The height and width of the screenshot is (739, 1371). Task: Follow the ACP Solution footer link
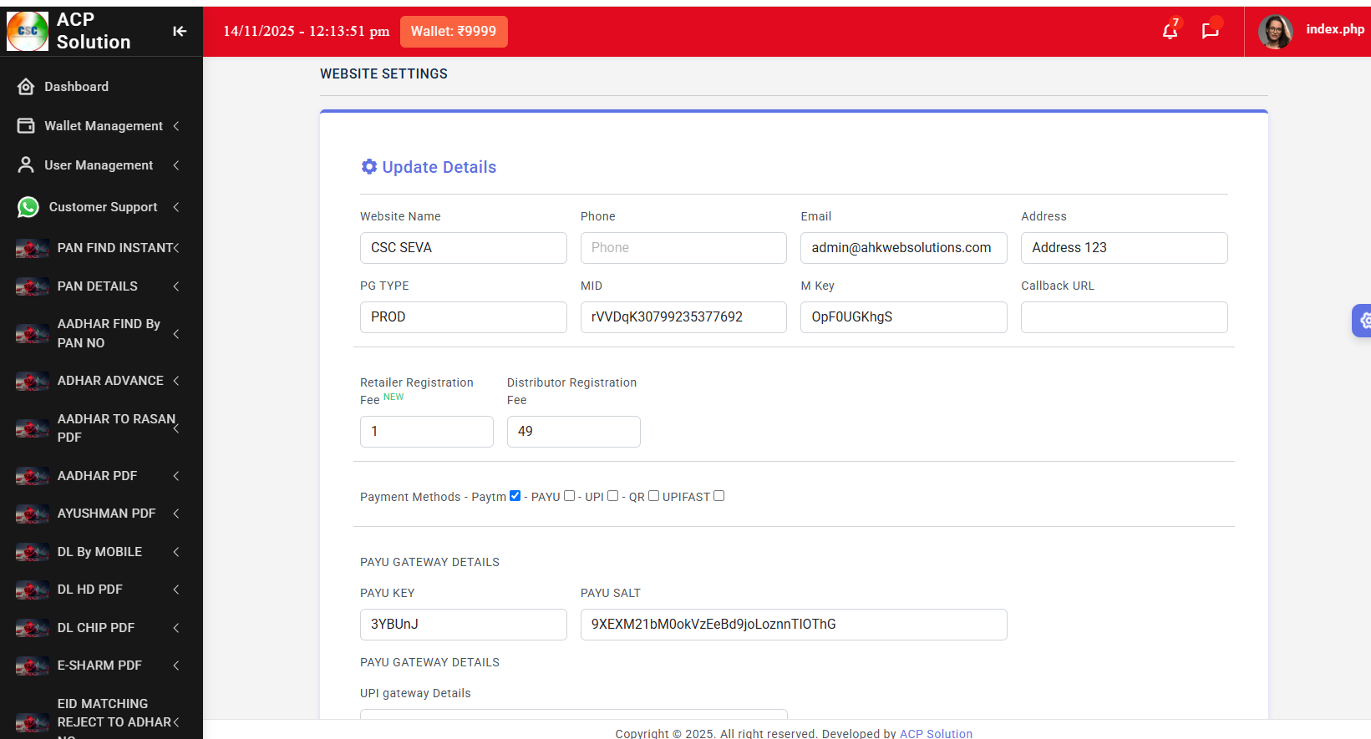click(935, 733)
